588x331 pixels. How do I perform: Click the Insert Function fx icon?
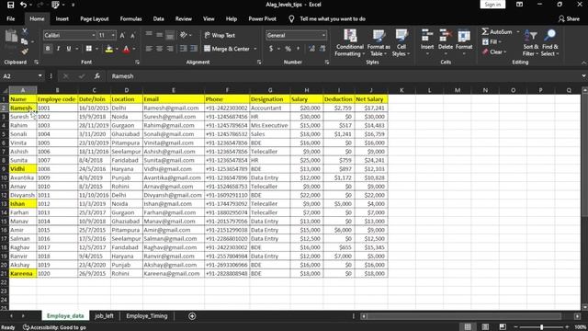pyautogui.click(x=97, y=76)
